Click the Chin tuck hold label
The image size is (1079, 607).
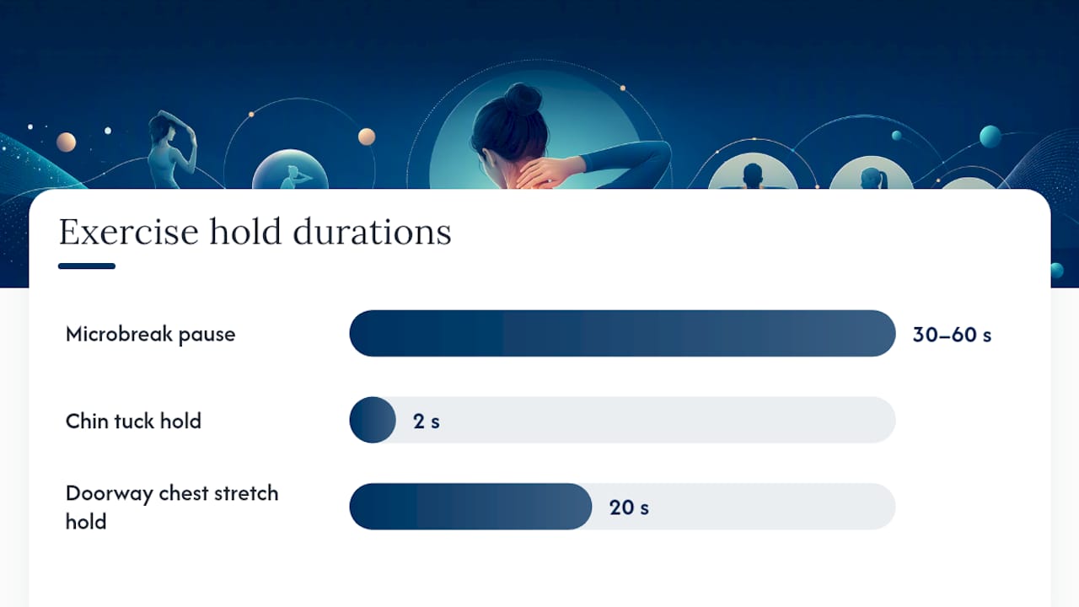[x=133, y=421]
